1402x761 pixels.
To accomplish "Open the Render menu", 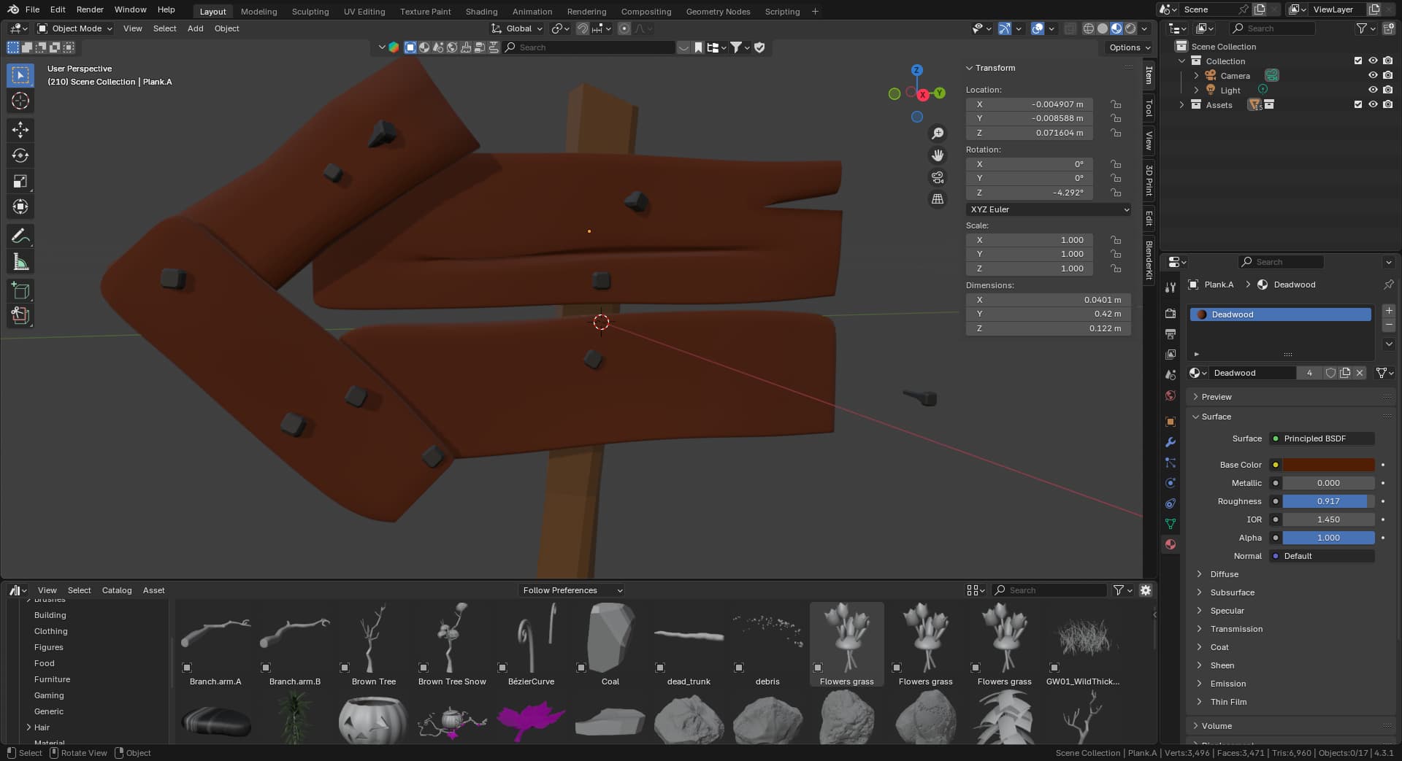I will pos(90,9).
